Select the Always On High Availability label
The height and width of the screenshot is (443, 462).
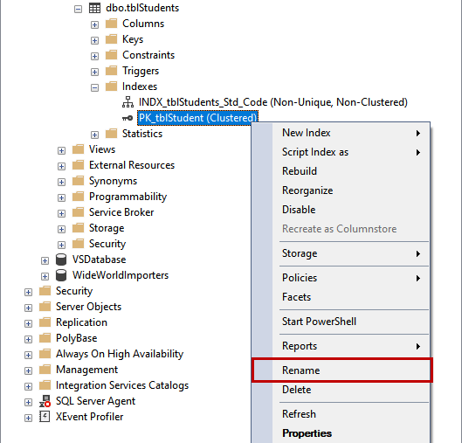click(120, 354)
